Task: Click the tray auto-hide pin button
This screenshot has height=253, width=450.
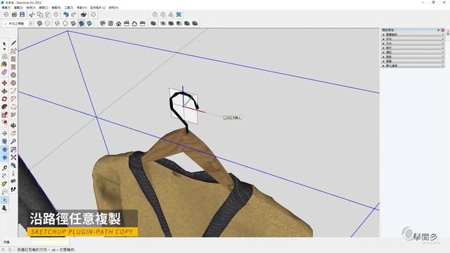Action: coord(439,30)
